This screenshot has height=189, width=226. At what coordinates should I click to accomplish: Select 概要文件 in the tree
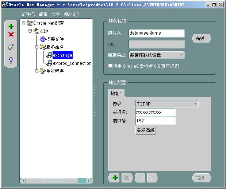[55, 39]
